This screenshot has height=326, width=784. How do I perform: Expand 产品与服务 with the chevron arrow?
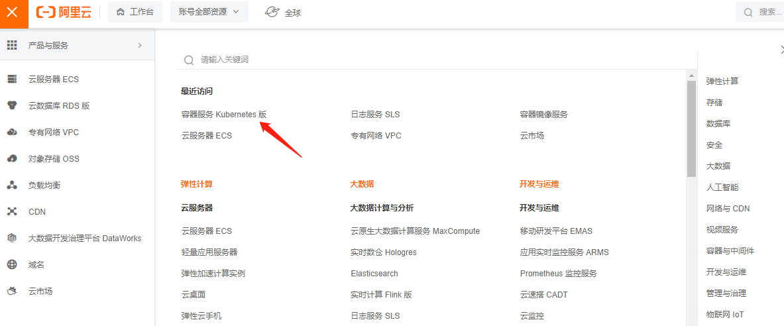click(x=139, y=46)
